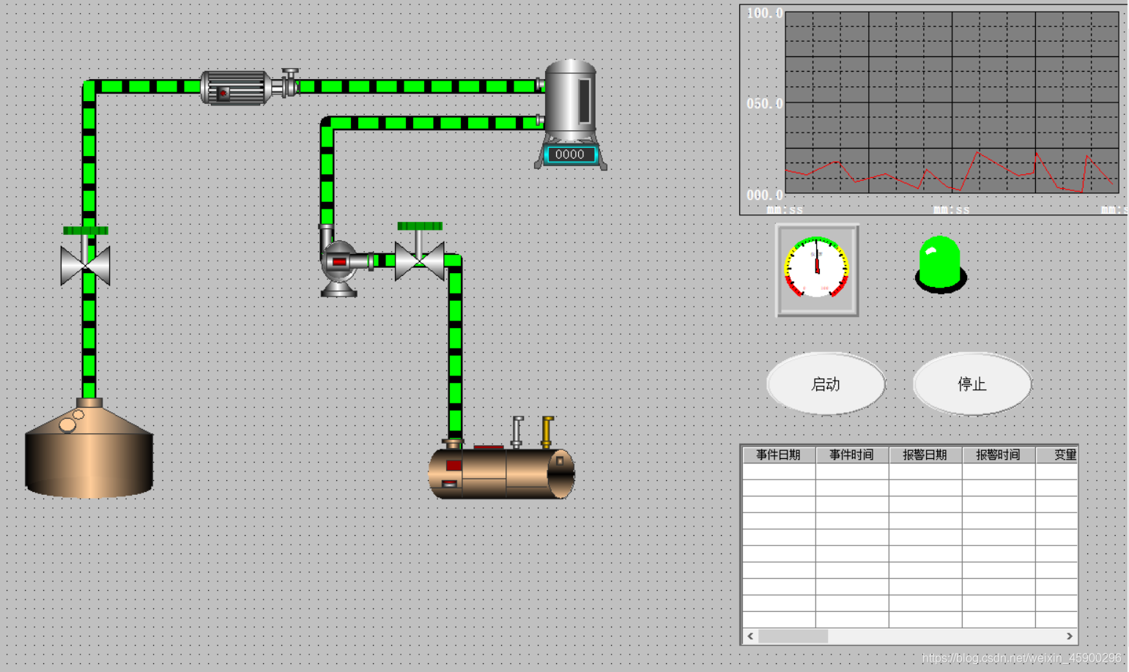This screenshot has height=672, width=1129.
Task: Select the valve beside the centrifugal pump
Action: [x=420, y=252]
